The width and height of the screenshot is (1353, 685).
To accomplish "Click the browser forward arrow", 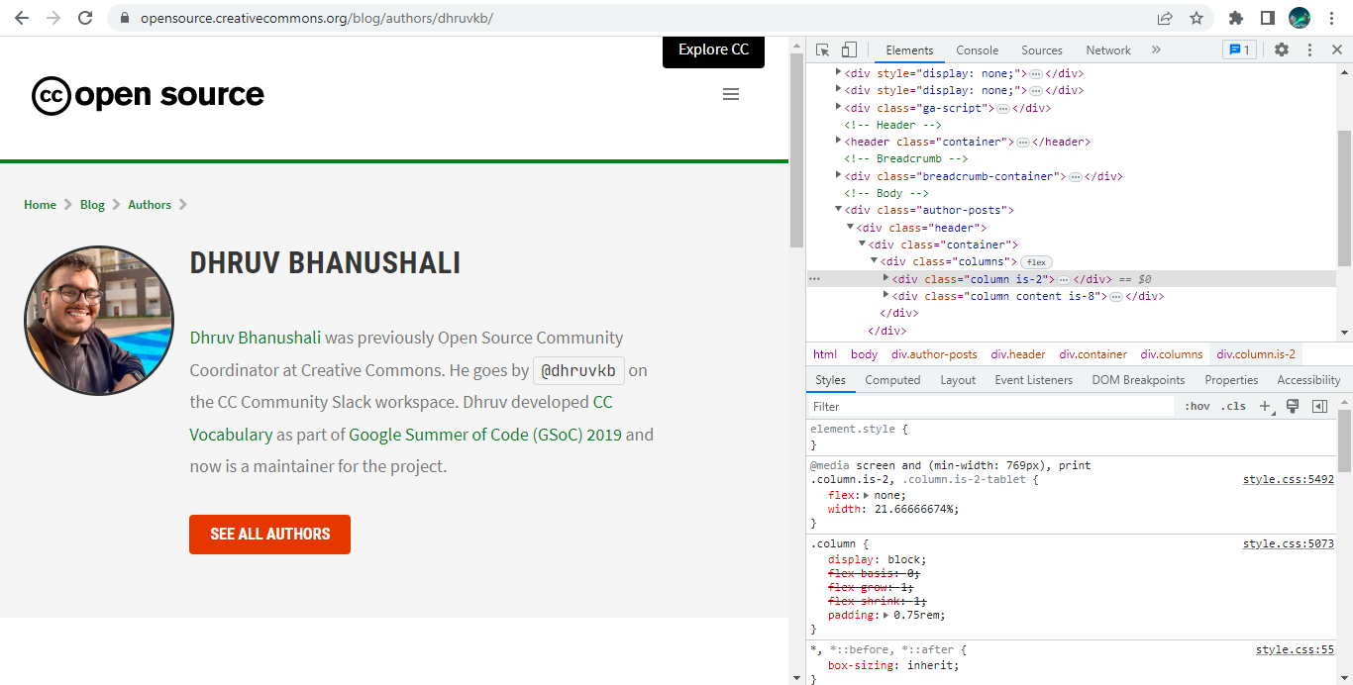I will coord(52,18).
